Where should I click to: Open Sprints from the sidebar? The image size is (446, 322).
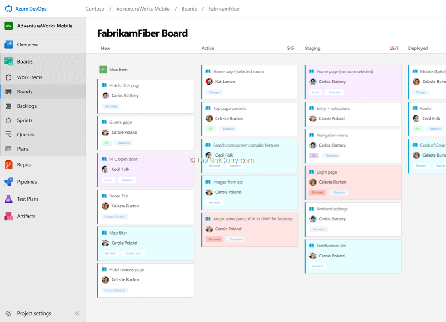27,120
